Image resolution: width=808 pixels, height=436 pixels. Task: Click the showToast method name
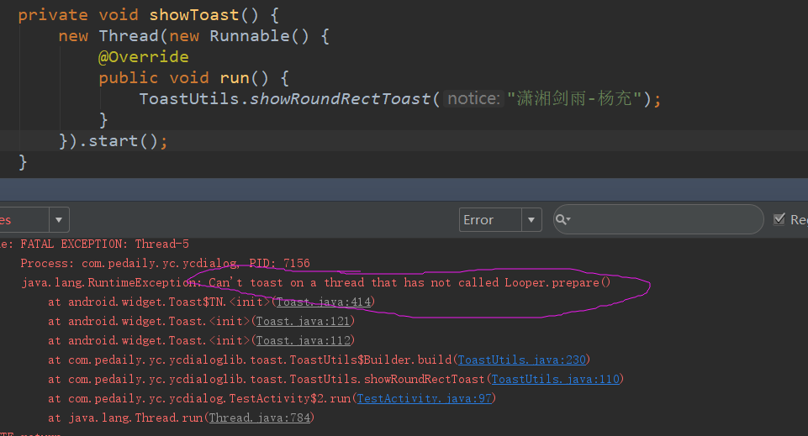coord(194,15)
